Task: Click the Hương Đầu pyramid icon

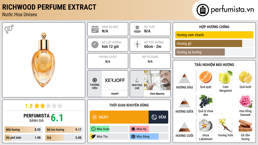Action: [x=184, y=79]
